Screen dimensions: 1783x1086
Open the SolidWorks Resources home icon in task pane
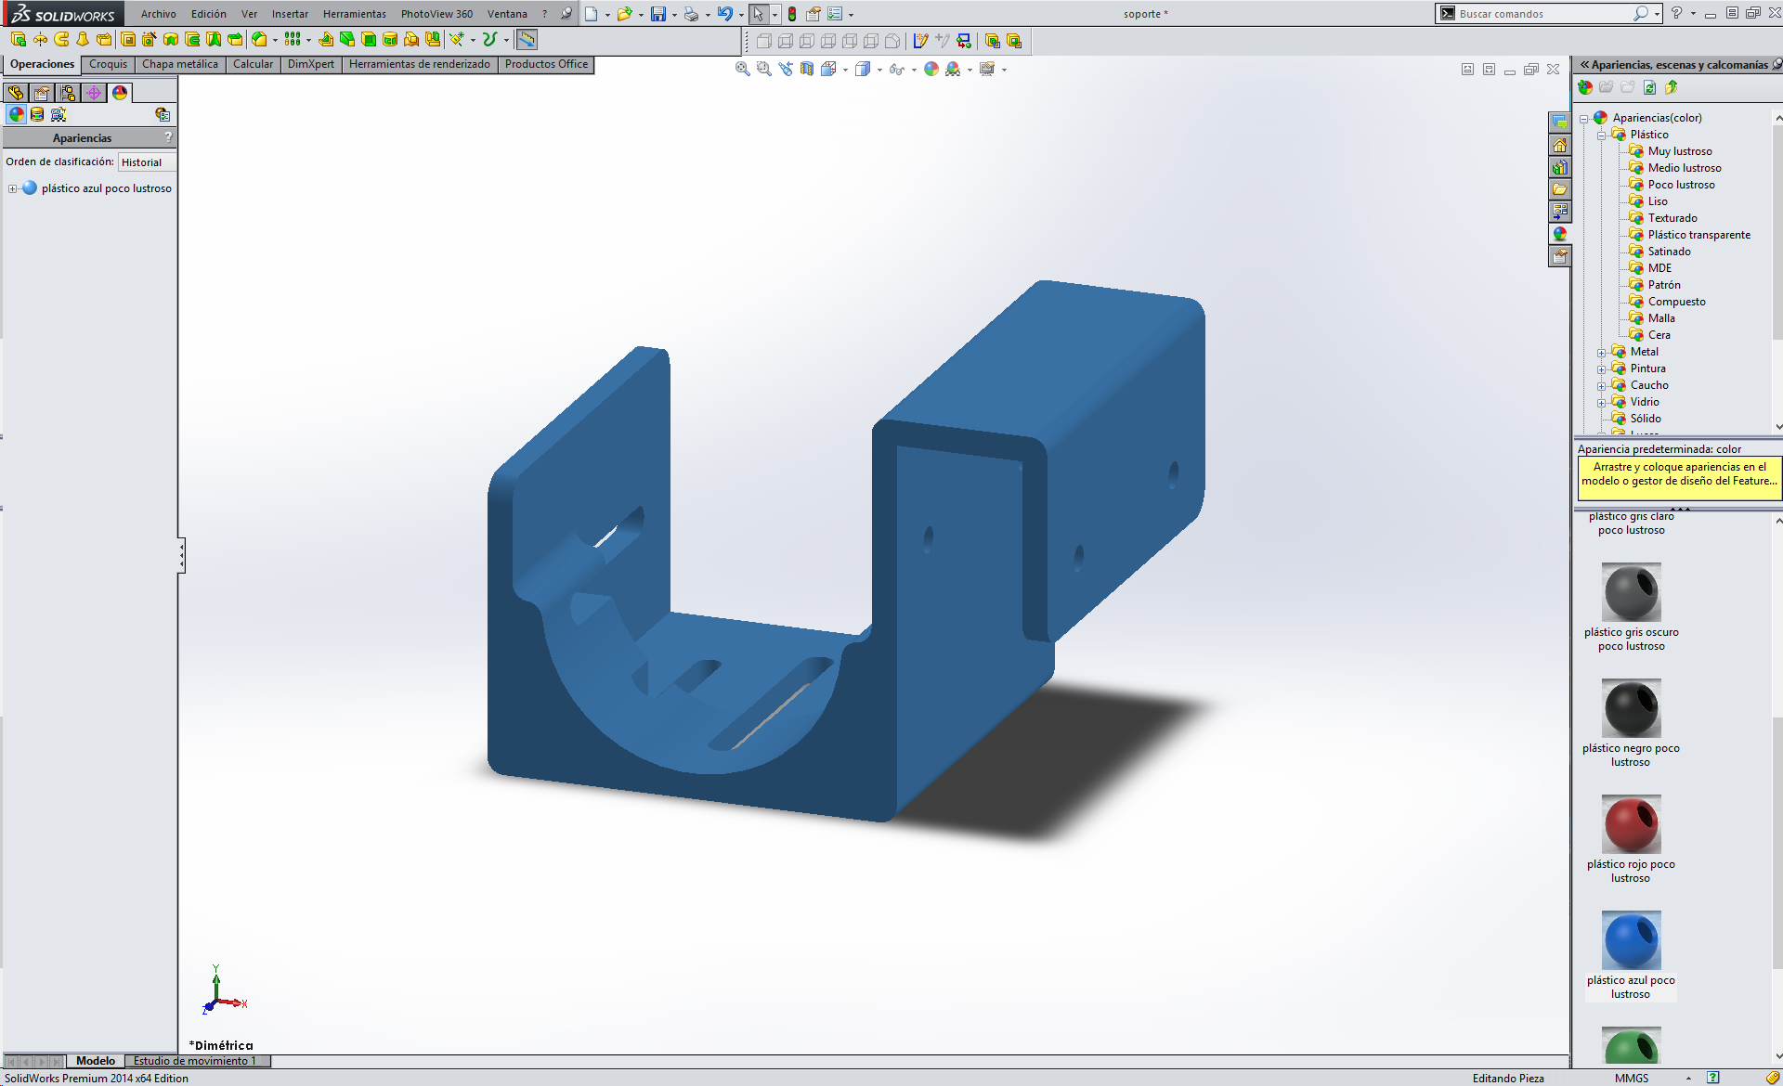point(1560,145)
